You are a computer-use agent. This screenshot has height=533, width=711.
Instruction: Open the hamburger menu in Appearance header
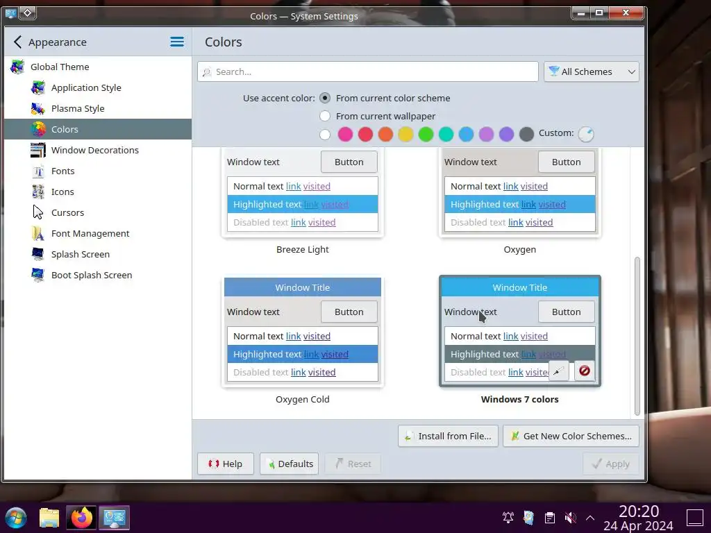(x=177, y=42)
